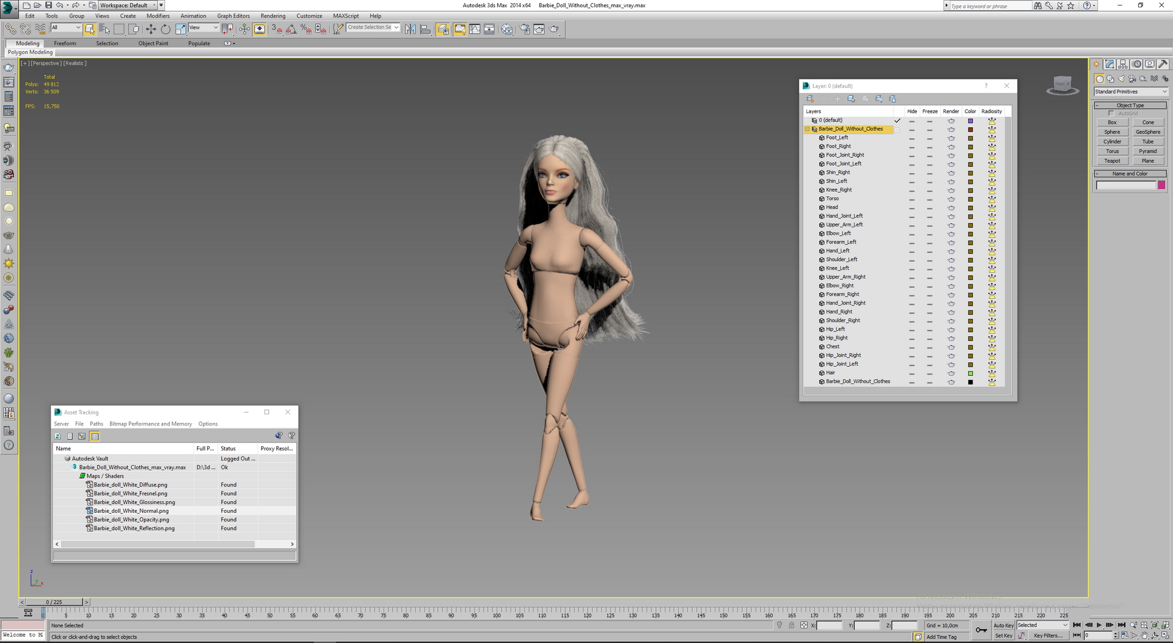Click the pink object color swatch
1173x643 pixels.
[1161, 185]
